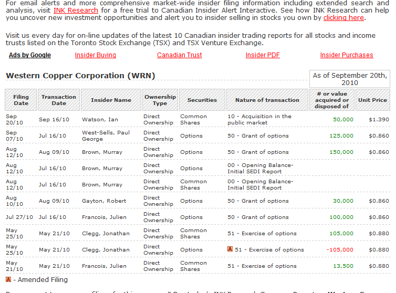Image resolution: width=396 pixels, height=293 pixels.
Task: Click the value 150,000 in Brown row
Action: coord(341,152)
